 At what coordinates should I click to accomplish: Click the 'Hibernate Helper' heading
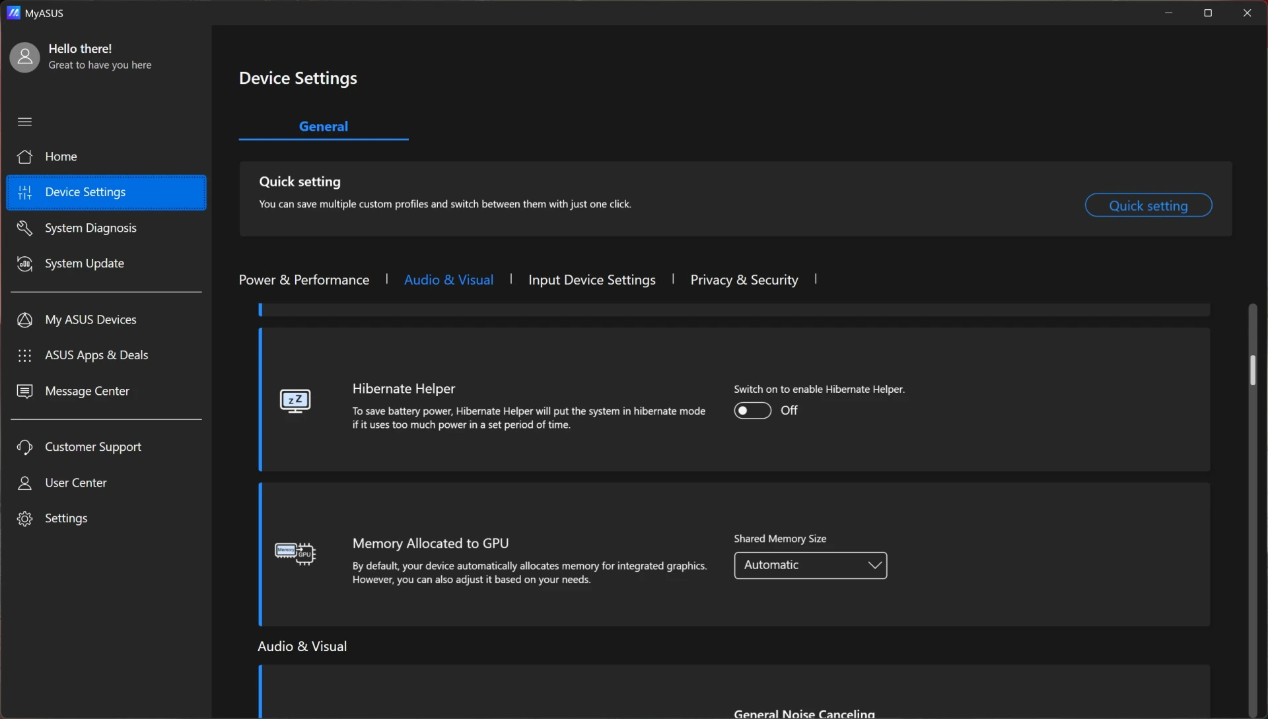pyautogui.click(x=404, y=389)
